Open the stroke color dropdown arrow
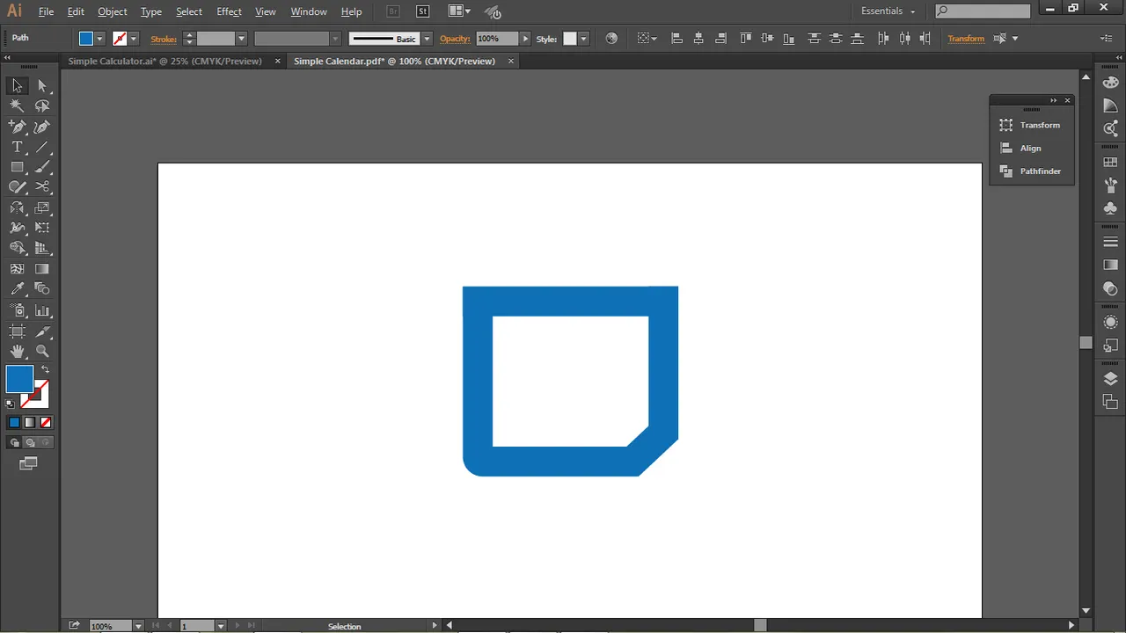This screenshot has height=633, width=1126. coord(134,39)
